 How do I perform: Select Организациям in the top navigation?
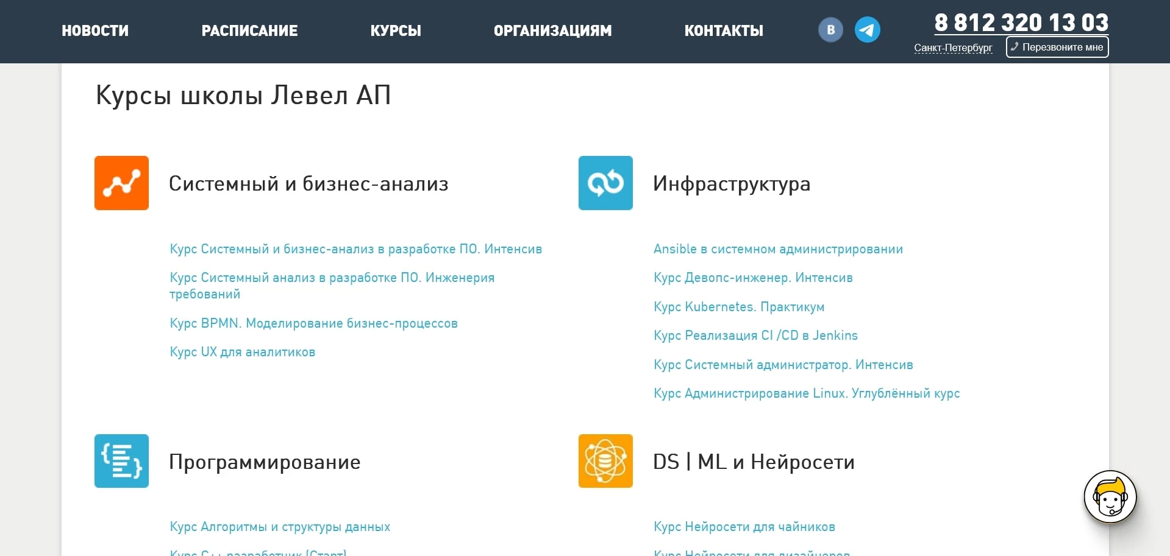552,30
